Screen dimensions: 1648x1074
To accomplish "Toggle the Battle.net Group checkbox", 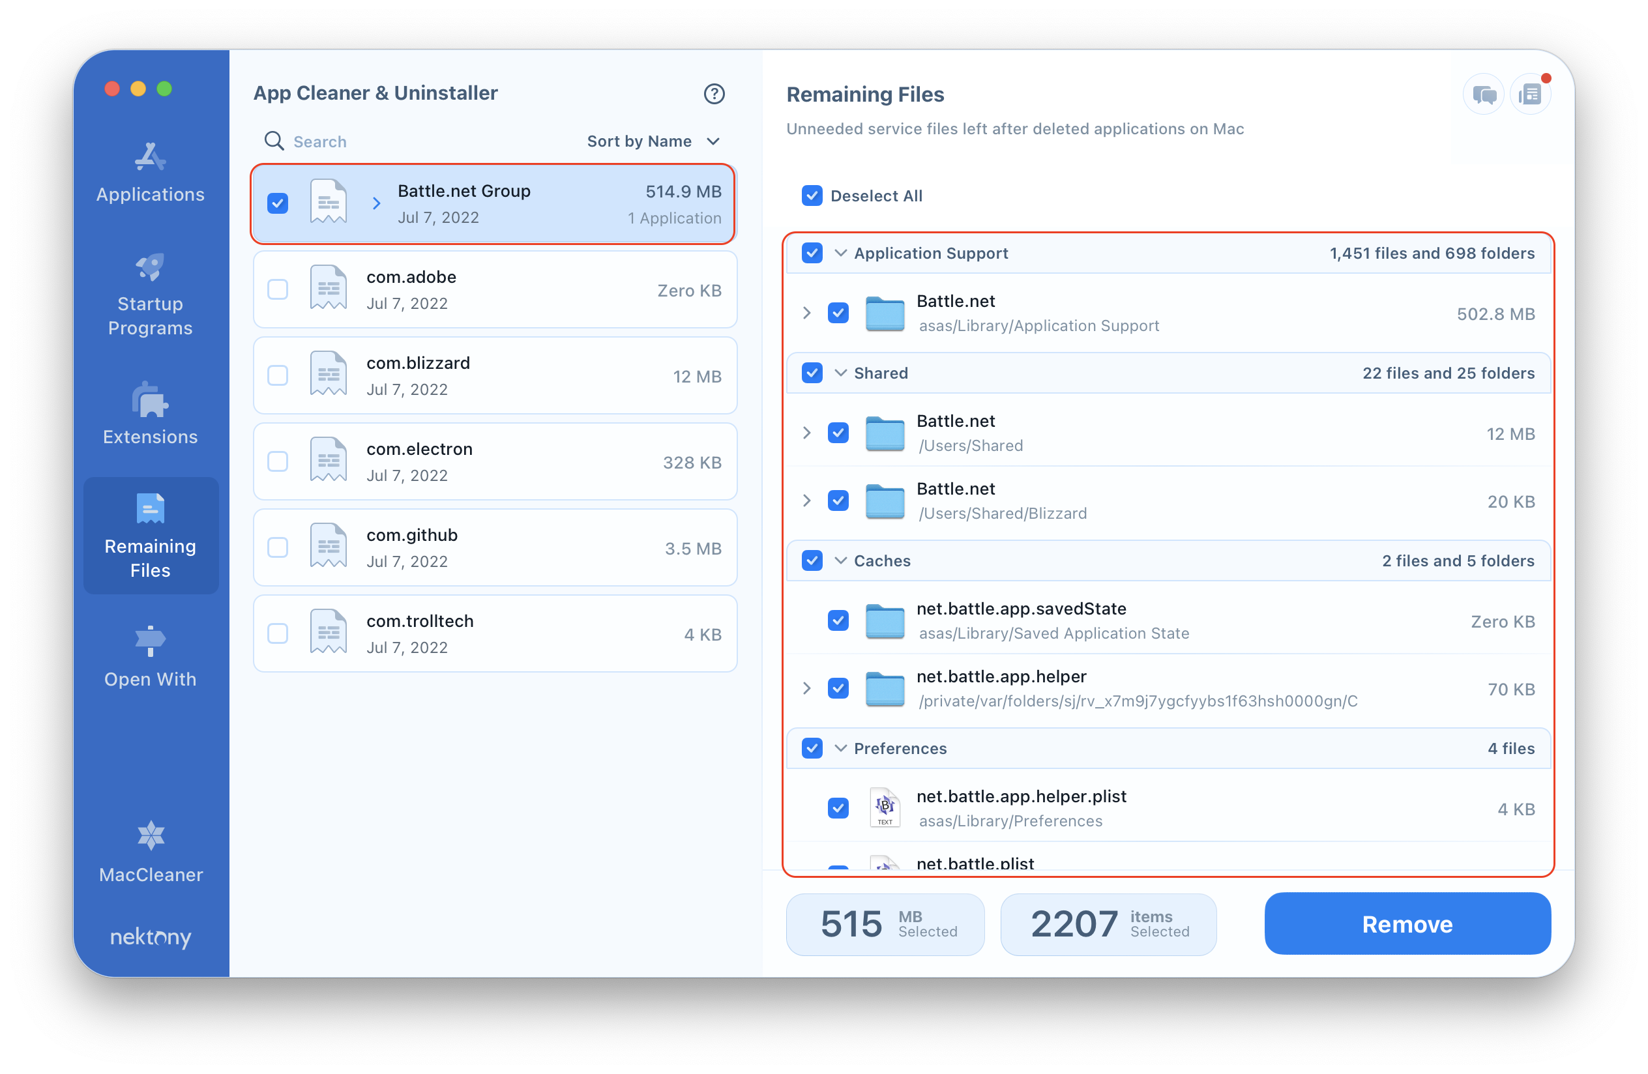I will (278, 202).
